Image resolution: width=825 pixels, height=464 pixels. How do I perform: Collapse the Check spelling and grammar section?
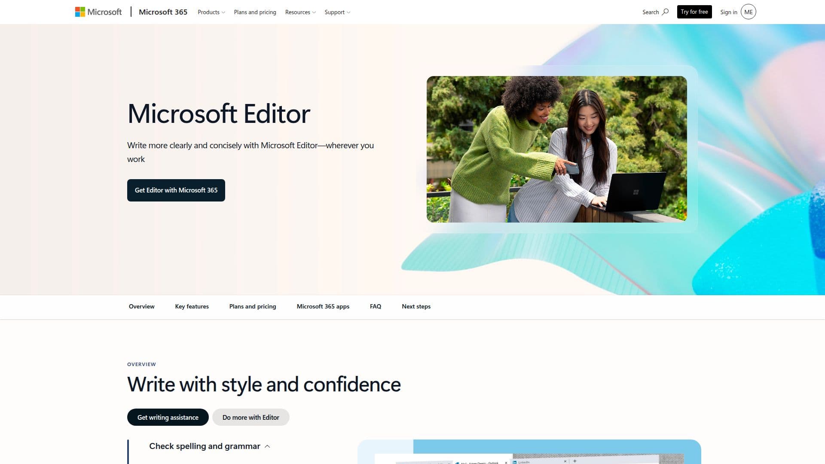pos(210,446)
